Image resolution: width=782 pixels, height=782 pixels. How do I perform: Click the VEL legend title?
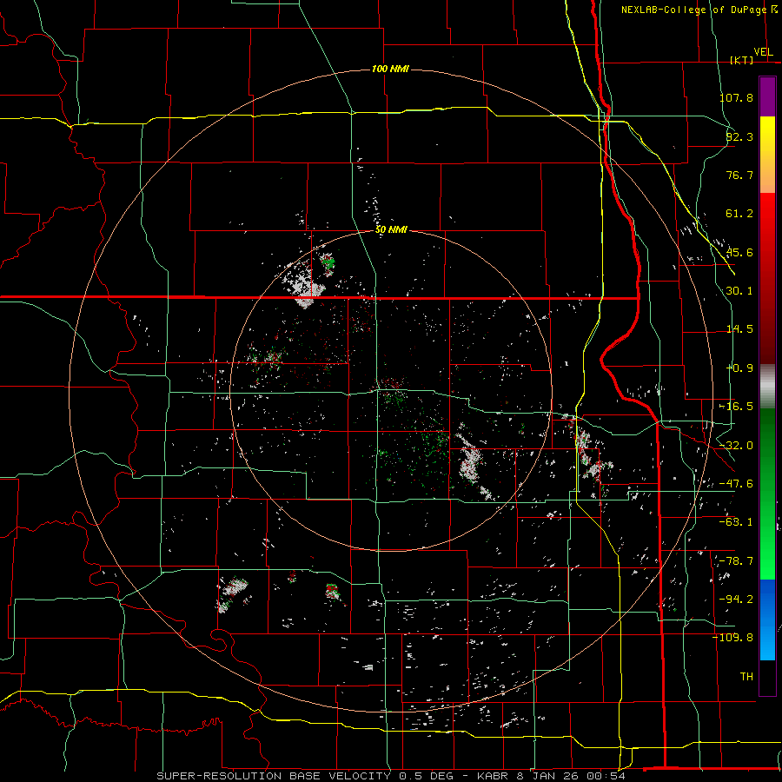pos(763,52)
